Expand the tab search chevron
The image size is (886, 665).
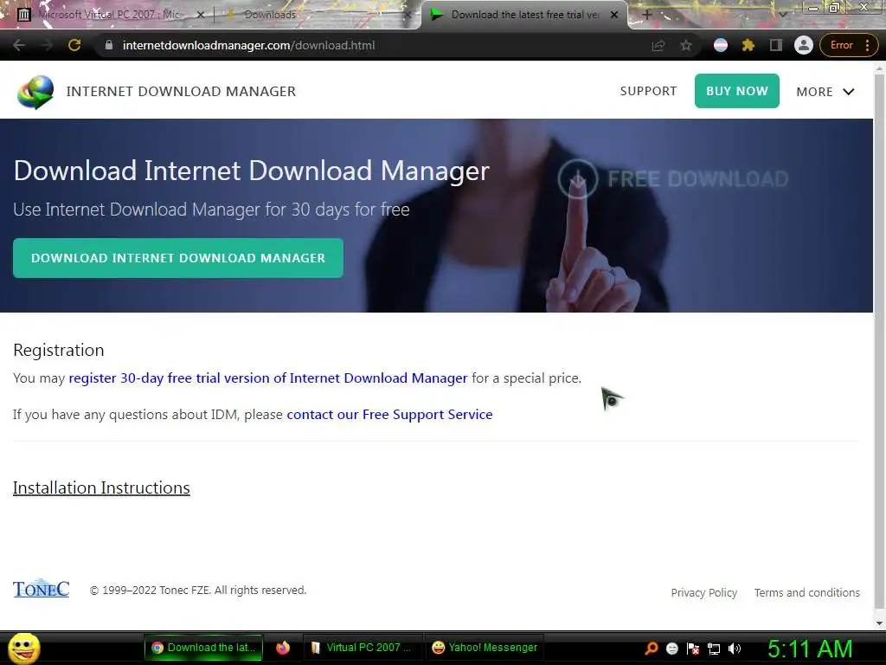[782, 16]
